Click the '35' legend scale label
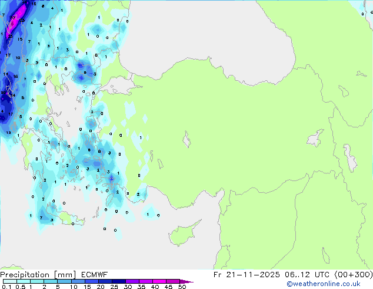Image resolution: width=373 pixels, height=289 pixels. [141, 287]
